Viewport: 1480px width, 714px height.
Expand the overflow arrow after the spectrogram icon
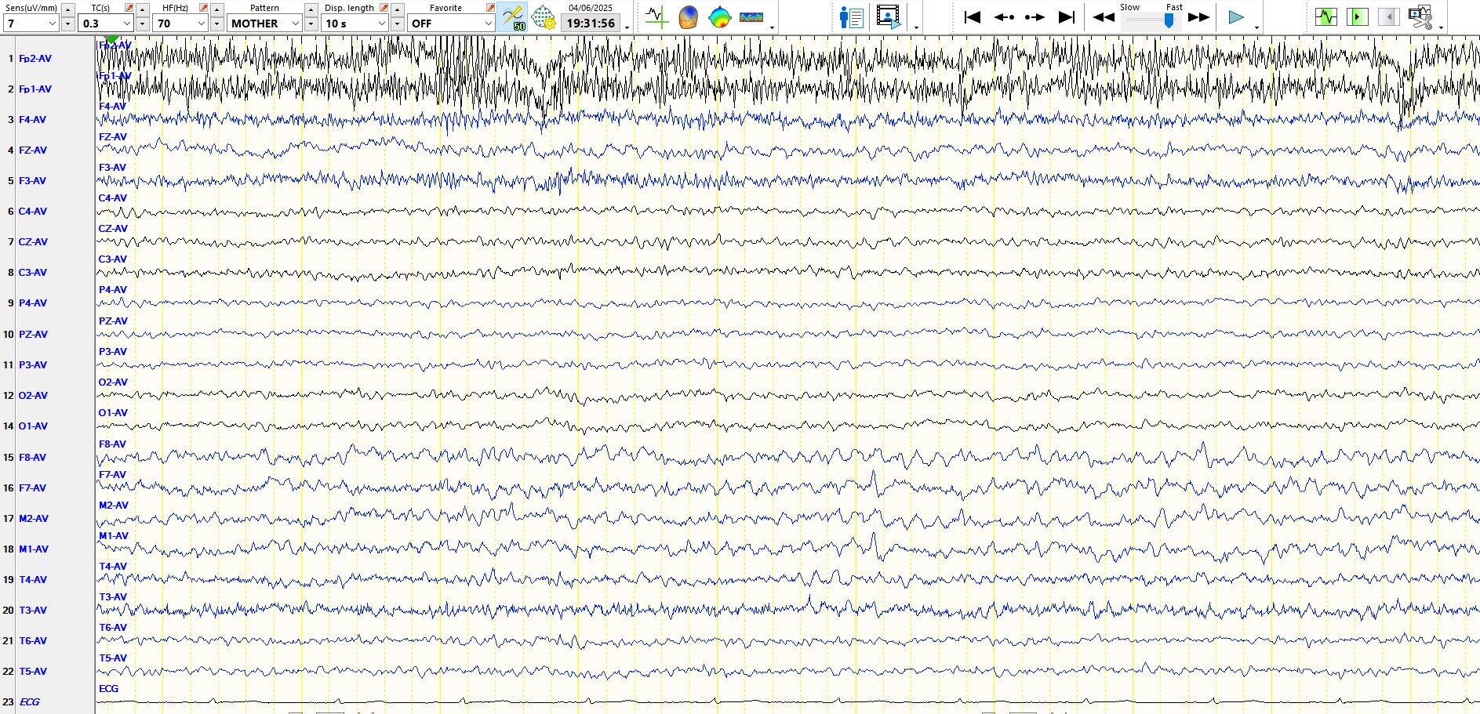coord(773,27)
